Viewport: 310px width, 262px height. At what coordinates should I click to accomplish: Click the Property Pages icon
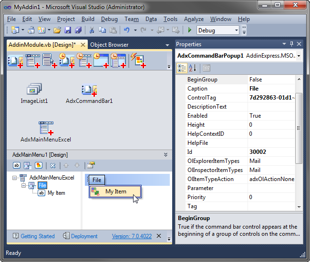(206, 68)
